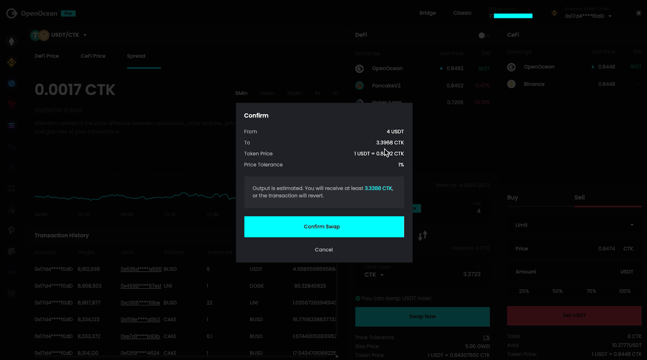647x360 pixels.
Task: Set sell amount to 100%
Action: (624, 291)
